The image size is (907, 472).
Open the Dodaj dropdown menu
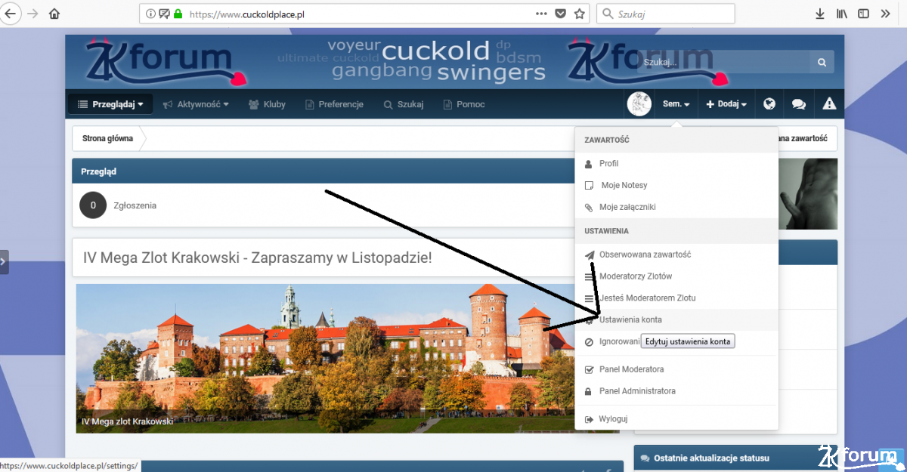tap(726, 104)
